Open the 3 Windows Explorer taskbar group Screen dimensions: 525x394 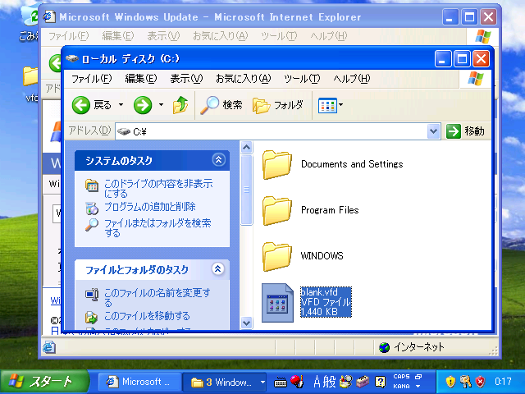coord(224,382)
